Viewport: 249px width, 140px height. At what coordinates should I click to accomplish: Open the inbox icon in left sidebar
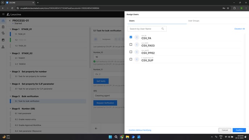pyautogui.click(x=3, y=21)
